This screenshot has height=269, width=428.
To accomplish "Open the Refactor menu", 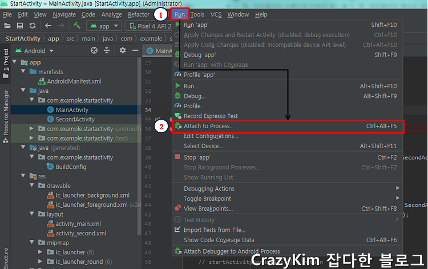I will tap(139, 14).
